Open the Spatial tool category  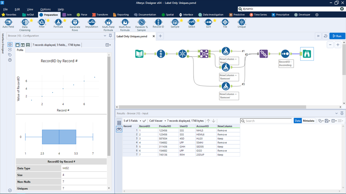168,15
